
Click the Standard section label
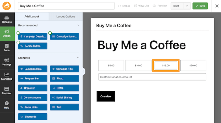(x=24, y=58)
